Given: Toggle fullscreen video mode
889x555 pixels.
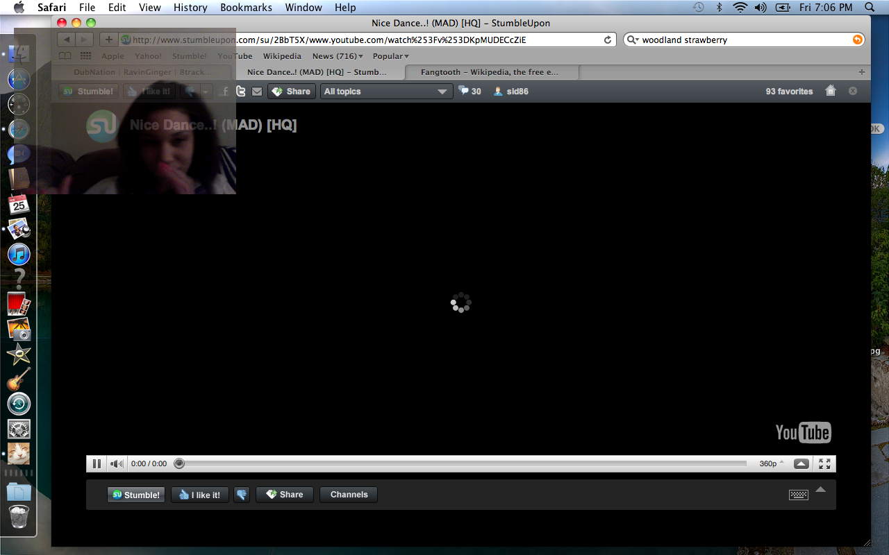Looking at the screenshot, I should pyautogui.click(x=824, y=463).
